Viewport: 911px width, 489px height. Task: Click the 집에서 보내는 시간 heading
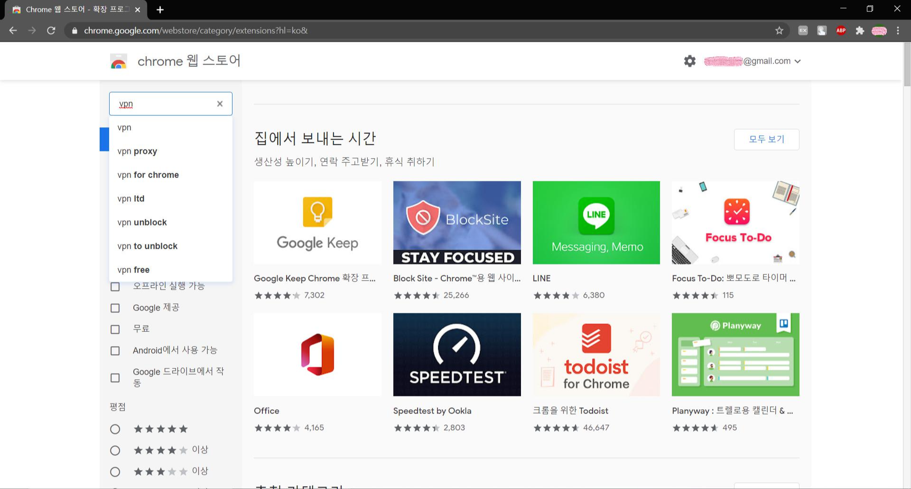point(315,138)
